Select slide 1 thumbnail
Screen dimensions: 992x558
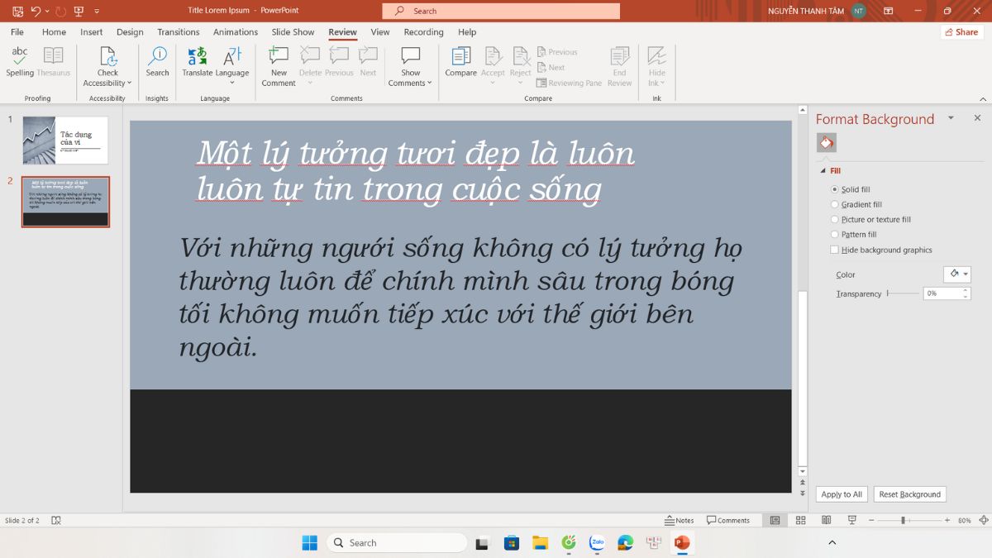(65, 140)
